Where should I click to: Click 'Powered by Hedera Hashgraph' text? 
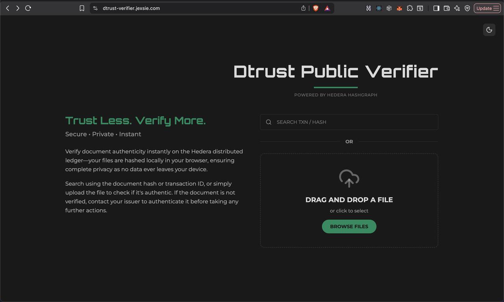(335, 95)
